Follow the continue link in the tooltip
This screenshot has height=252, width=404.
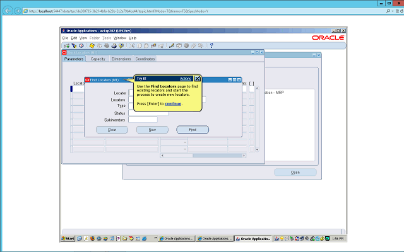tap(173, 103)
